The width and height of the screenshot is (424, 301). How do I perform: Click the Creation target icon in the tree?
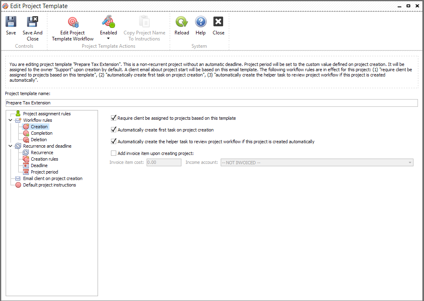coord(26,127)
